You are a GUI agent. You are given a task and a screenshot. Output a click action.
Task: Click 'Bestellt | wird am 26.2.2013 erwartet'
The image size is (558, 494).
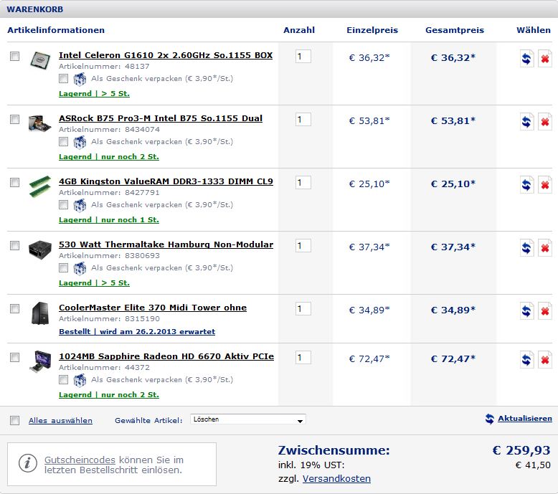click(137, 331)
